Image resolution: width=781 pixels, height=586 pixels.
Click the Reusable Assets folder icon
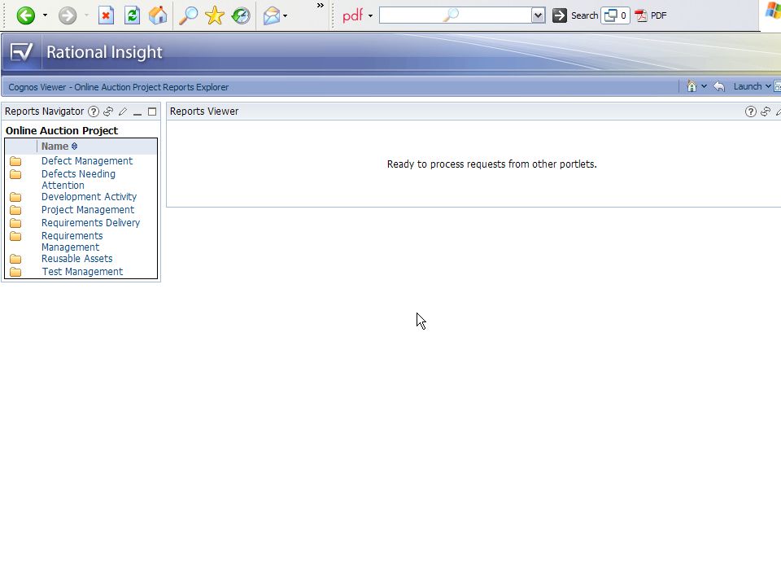15,259
